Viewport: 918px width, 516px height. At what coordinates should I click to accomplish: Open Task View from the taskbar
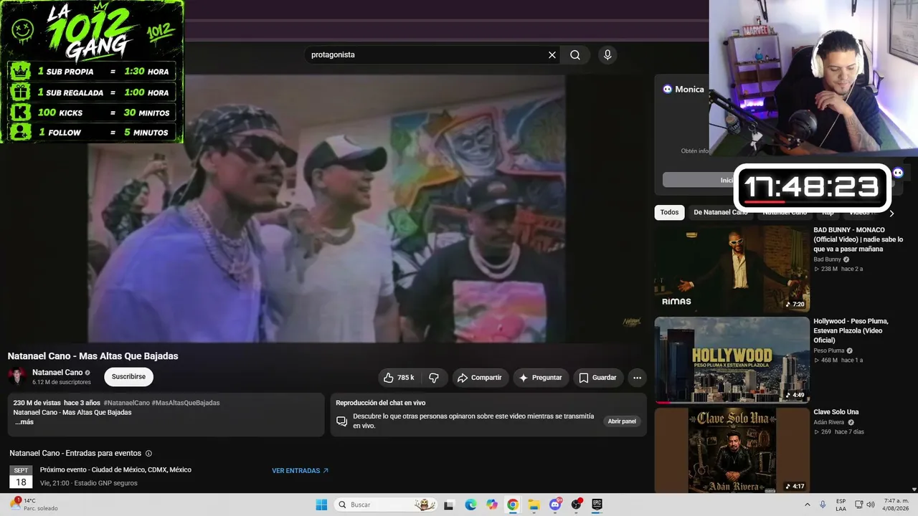[x=449, y=505]
